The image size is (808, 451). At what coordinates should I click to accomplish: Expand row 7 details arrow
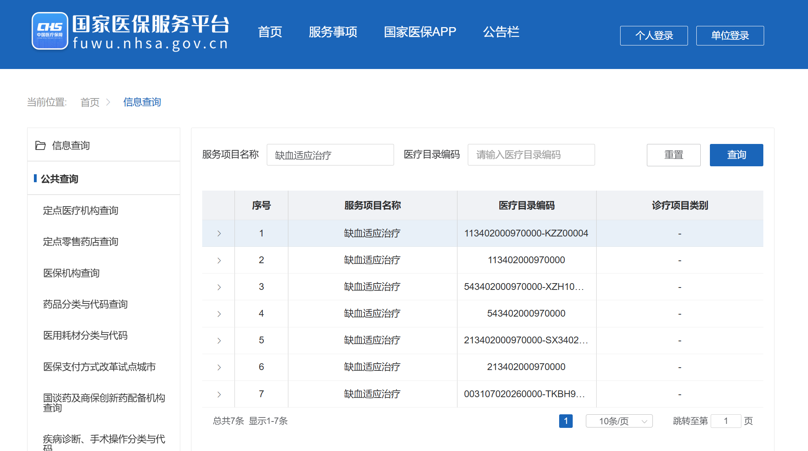coord(219,394)
